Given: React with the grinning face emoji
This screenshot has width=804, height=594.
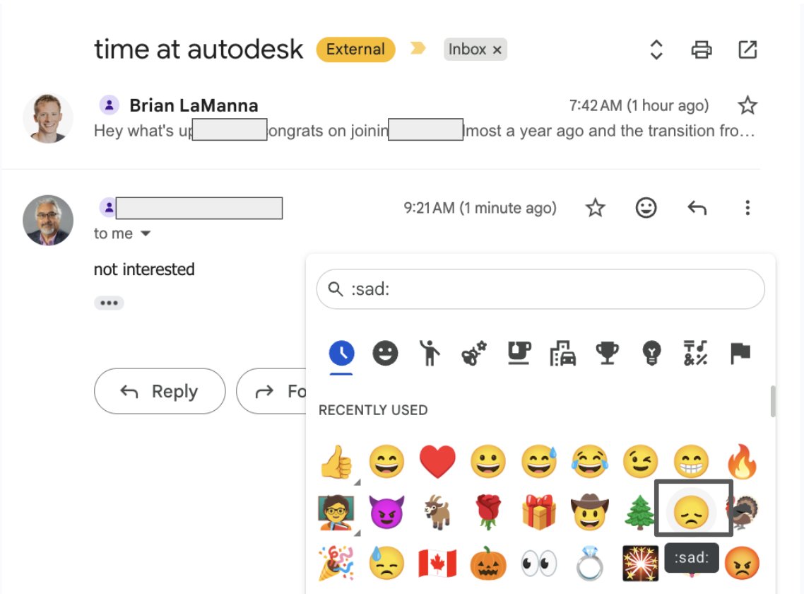Looking at the screenshot, I should 488,461.
